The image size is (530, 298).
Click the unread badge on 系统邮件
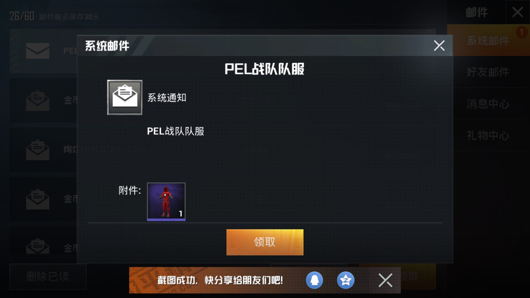click(521, 32)
